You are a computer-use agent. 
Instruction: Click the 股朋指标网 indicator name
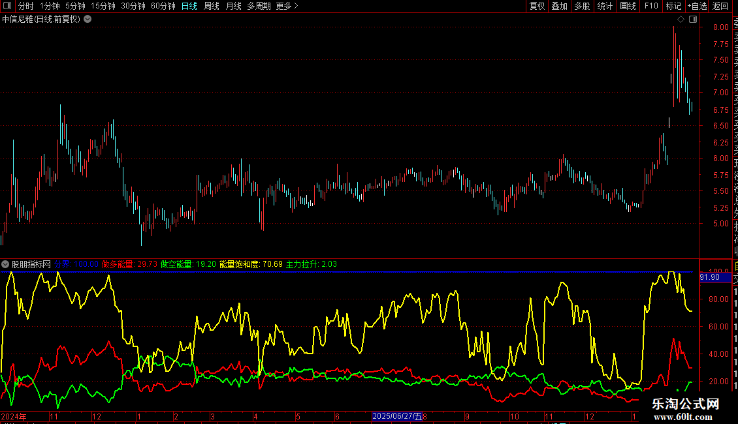(31, 264)
